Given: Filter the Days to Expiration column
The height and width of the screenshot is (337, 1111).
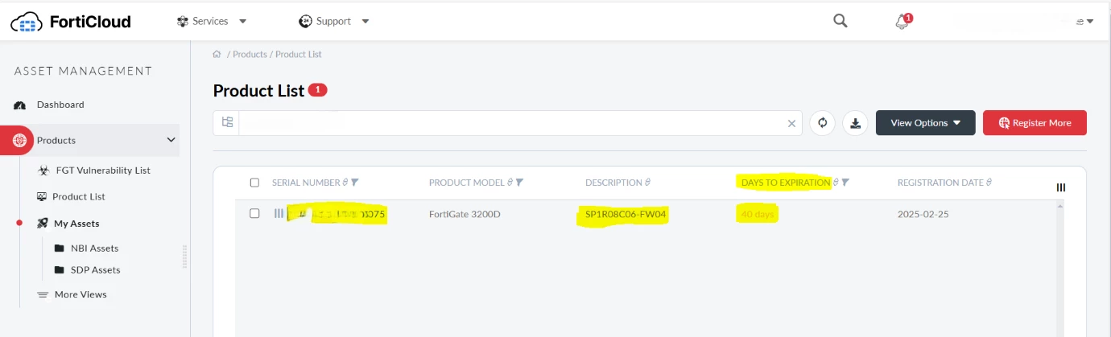Looking at the screenshot, I should (845, 183).
